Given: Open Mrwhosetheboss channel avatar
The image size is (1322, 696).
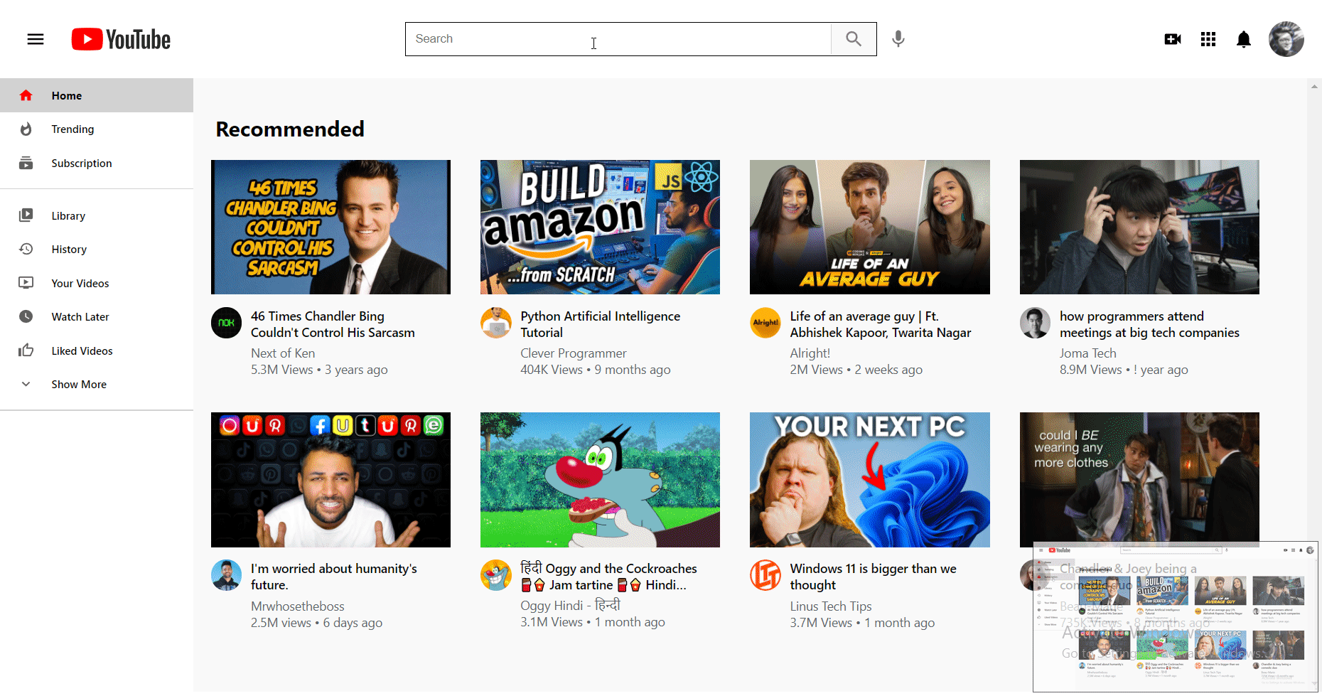Looking at the screenshot, I should coord(227,575).
